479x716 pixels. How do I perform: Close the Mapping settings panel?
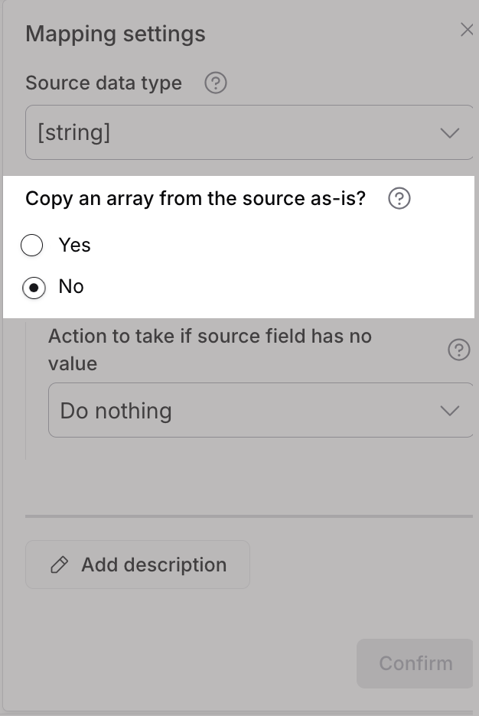tap(467, 30)
